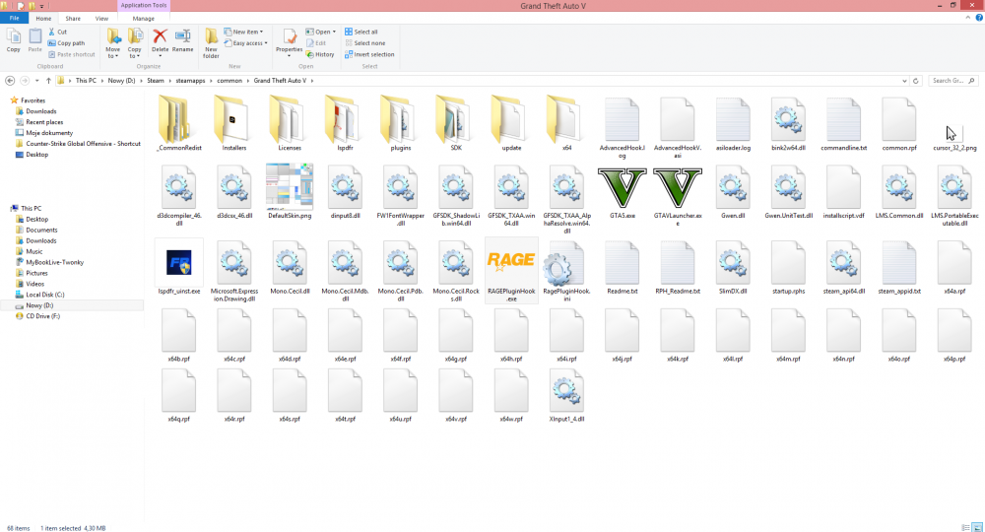985x532 pixels.
Task: Switch to large icons view in status bar
Action: (977, 528)
